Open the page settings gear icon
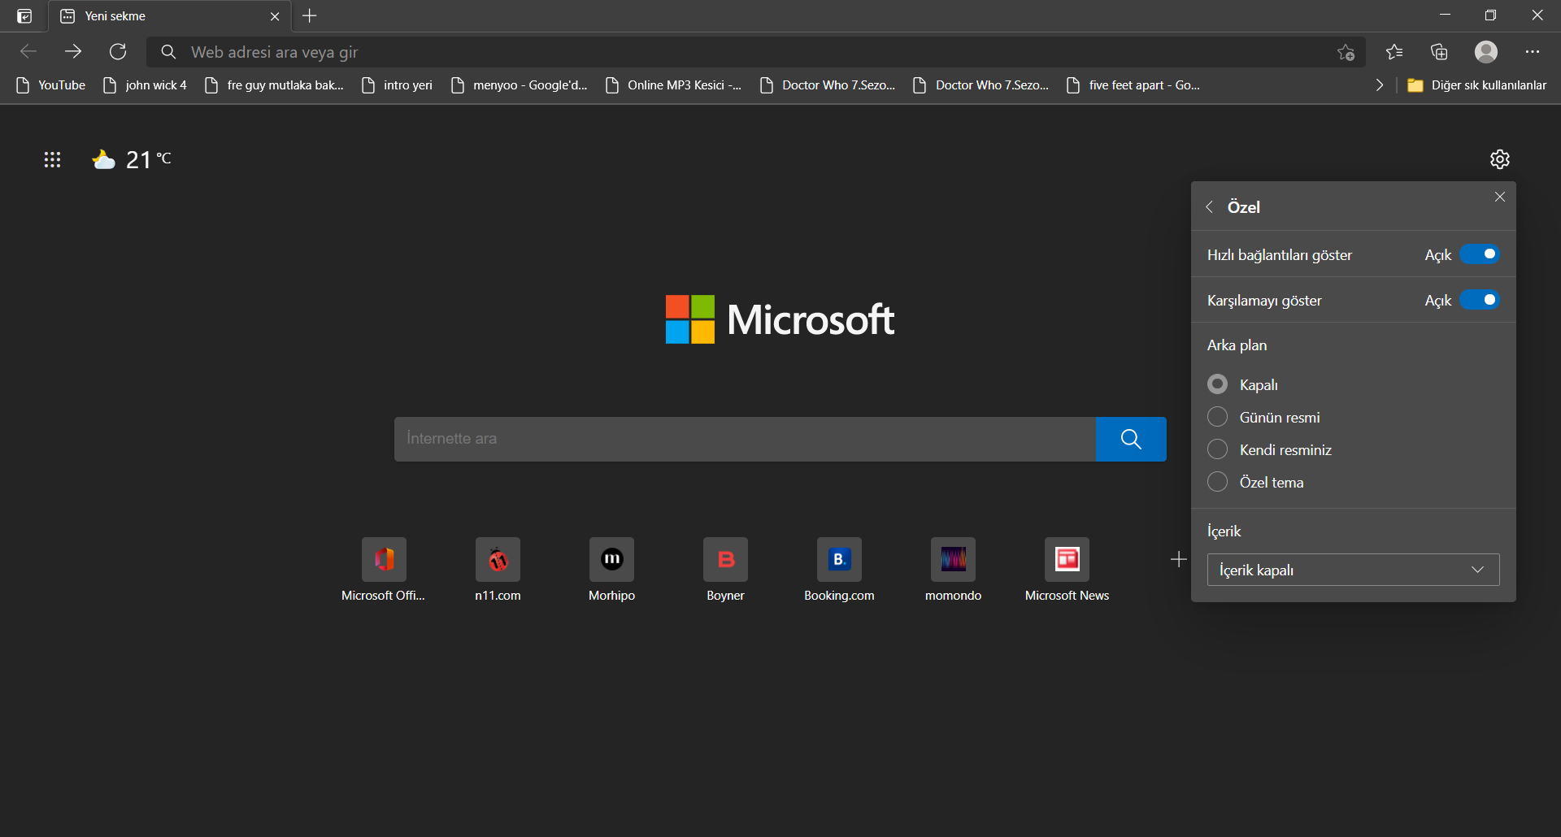Image resolution: width=1561 pixels, height=837 pixels. [1499, 159]
